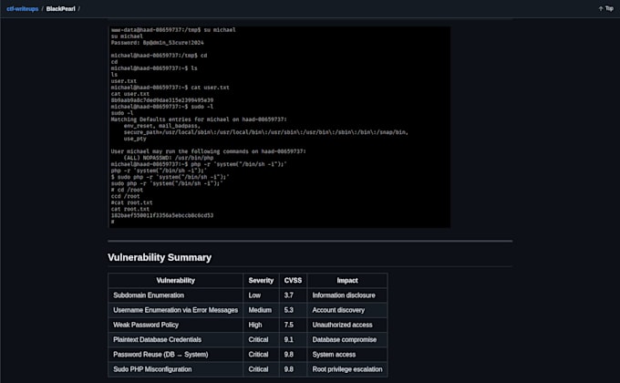Click the 9.1 CVSS score
The width and height of the screenshot is (620, 383).
point(293,340)
